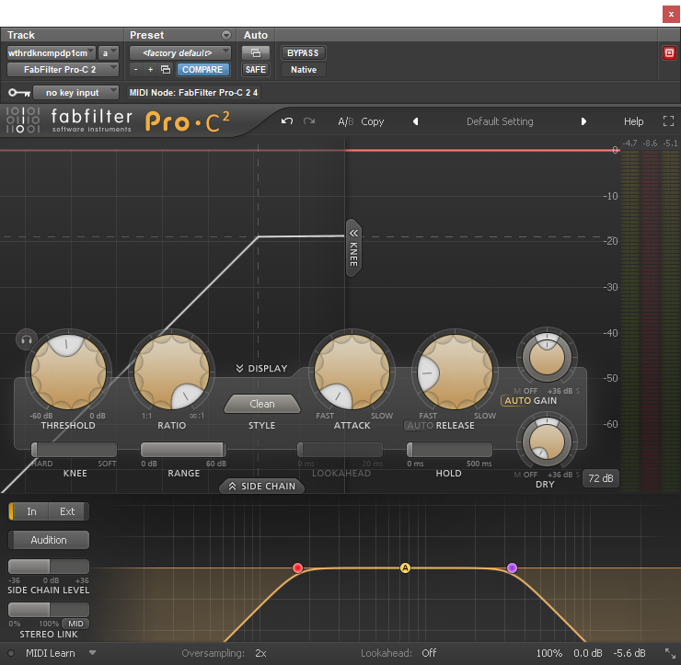
Task: Open the Clean style selector
Action: (262, 404)
